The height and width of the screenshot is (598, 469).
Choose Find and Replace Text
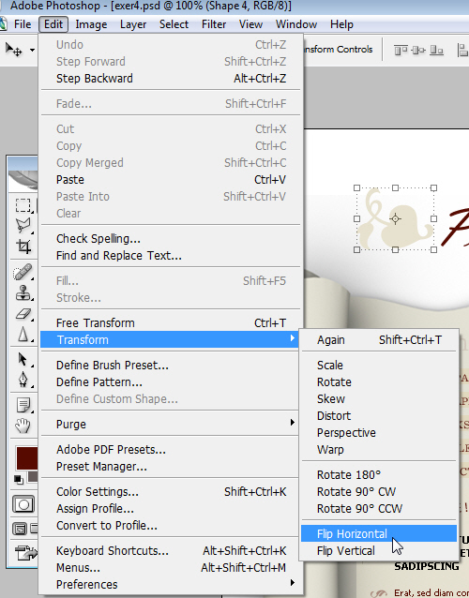click(170, 255)
